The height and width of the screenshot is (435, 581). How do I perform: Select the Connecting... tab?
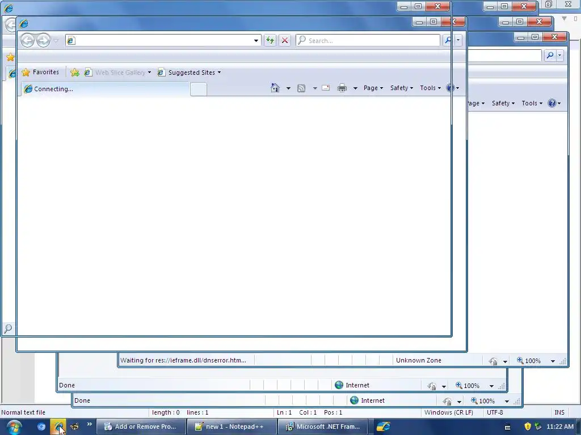coord(105,89)
